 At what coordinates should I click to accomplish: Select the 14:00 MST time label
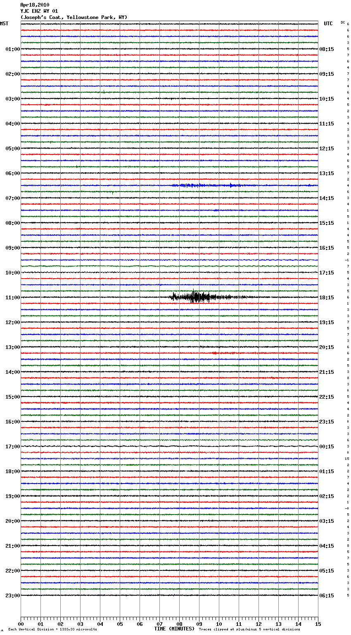pyautogui.click(x=12, y=372)
